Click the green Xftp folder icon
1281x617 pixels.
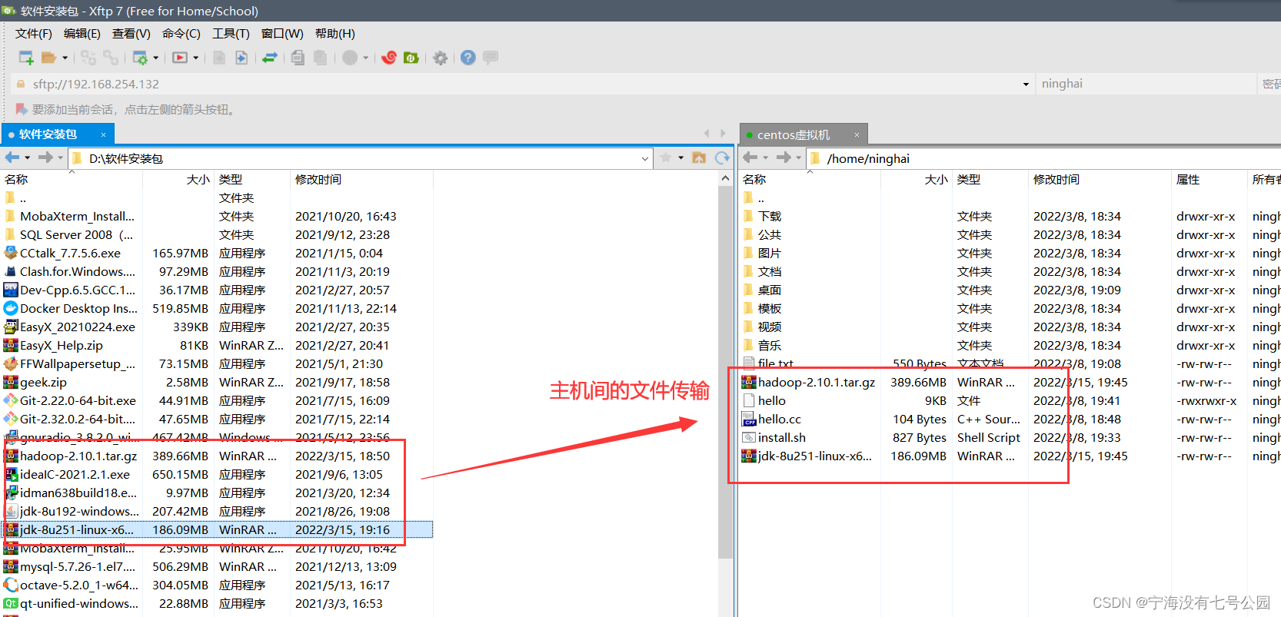click(411, 58)
